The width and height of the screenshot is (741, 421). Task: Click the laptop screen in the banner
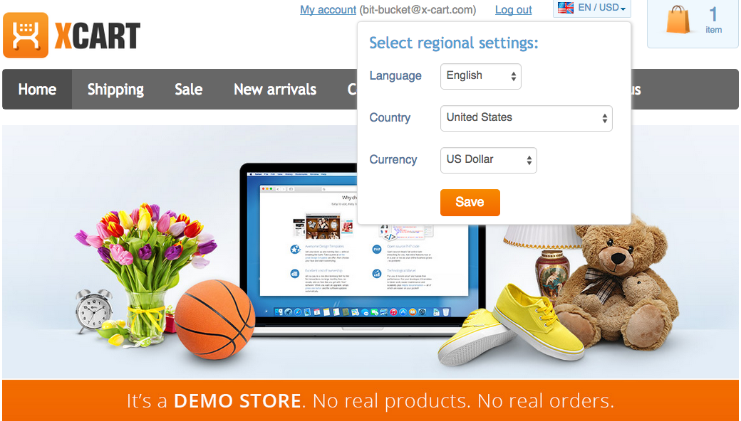363,240
